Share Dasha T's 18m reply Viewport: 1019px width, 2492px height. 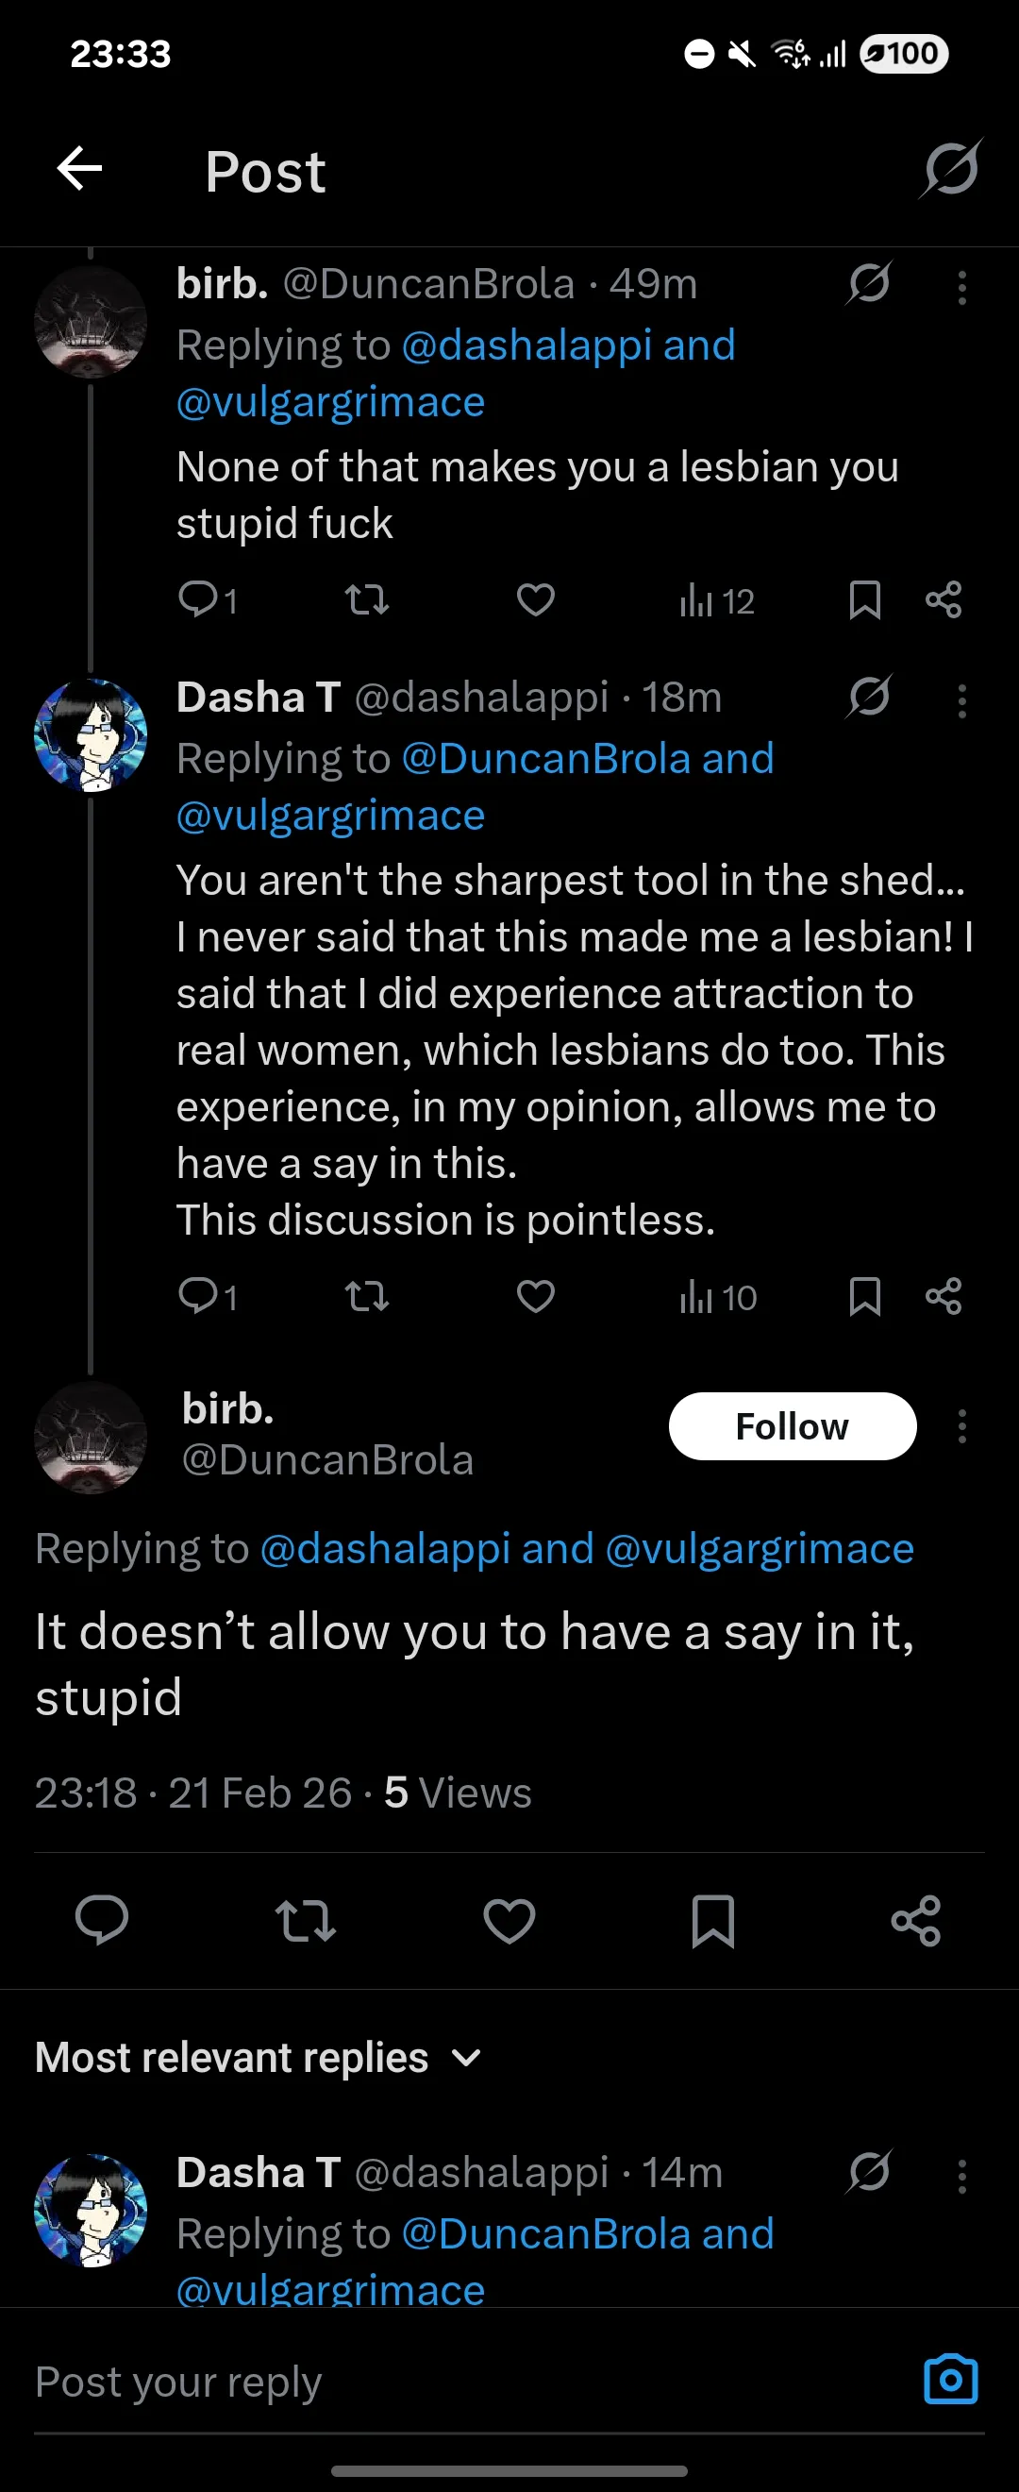point(944,1296)
